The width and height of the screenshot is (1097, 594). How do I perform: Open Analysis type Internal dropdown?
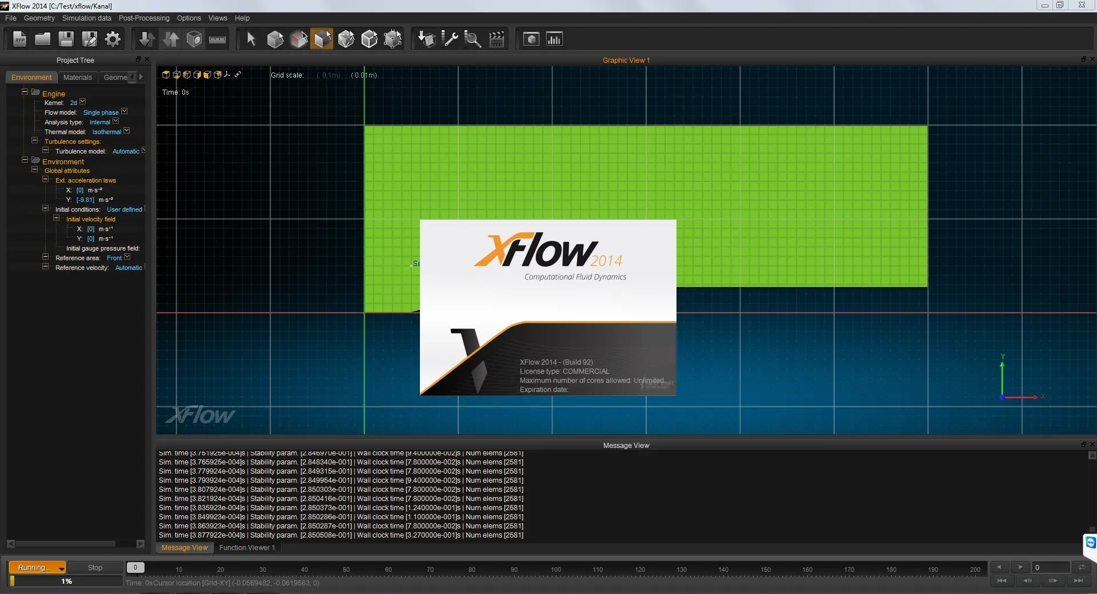click(115, 122)
